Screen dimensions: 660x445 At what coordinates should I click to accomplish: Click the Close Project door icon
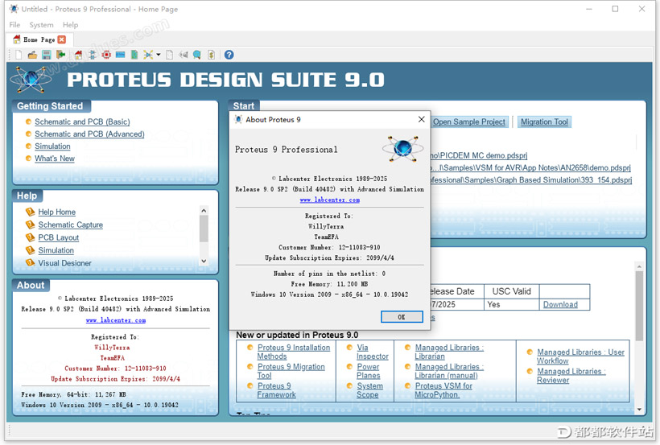(x=61, y=55)
